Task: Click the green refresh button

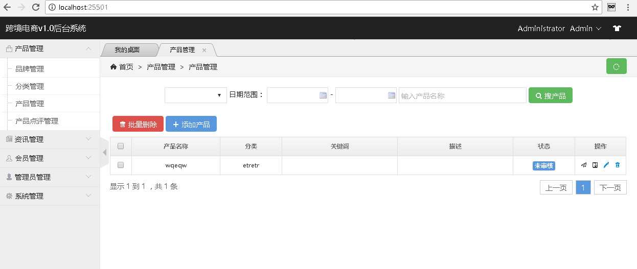Action: click(616, 66)
